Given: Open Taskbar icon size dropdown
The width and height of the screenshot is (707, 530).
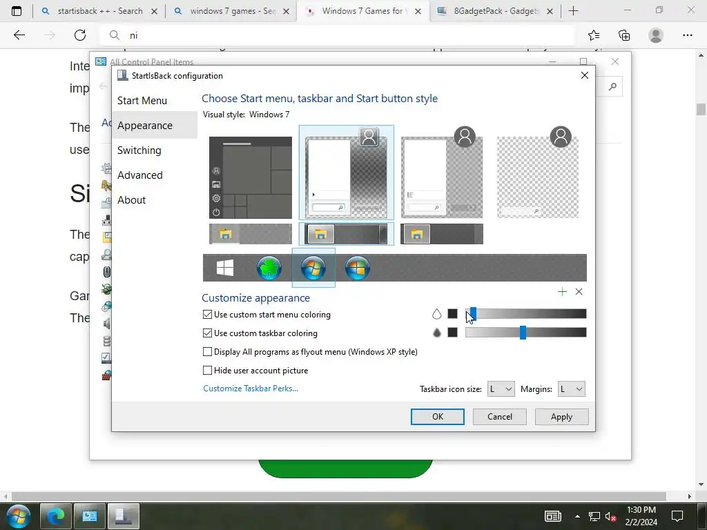Looking at the screenshot, I should [501, 389].
